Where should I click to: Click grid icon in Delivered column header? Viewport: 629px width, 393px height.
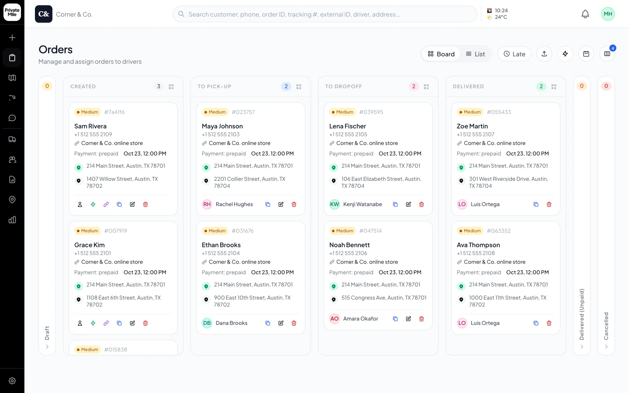554,87
